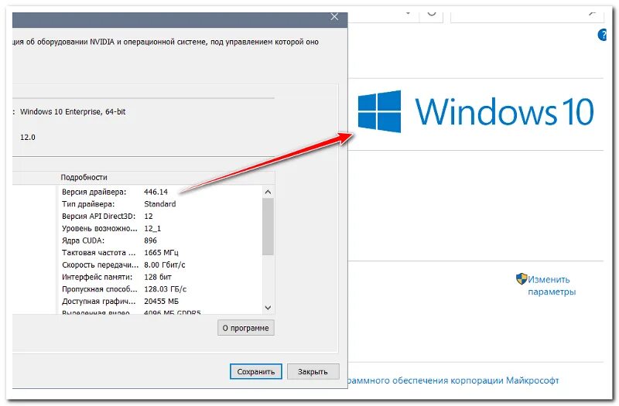619x406 pixels.
Task: Open the Изменить параметры link
Action: 552,285
